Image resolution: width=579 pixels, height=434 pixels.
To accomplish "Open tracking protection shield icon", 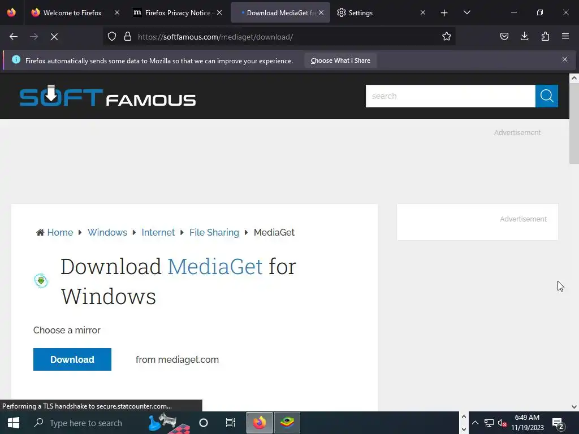I will click(112, 37).
